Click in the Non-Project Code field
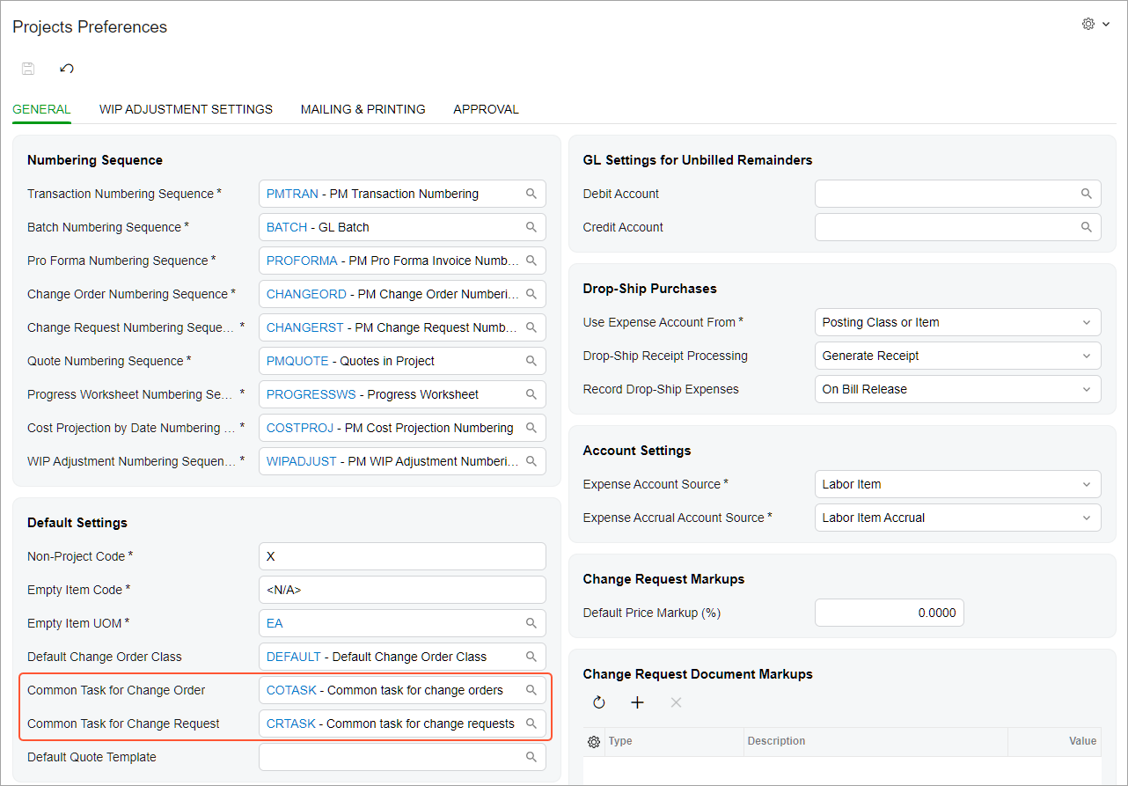 pyautogui.click(x=402, y=556)
